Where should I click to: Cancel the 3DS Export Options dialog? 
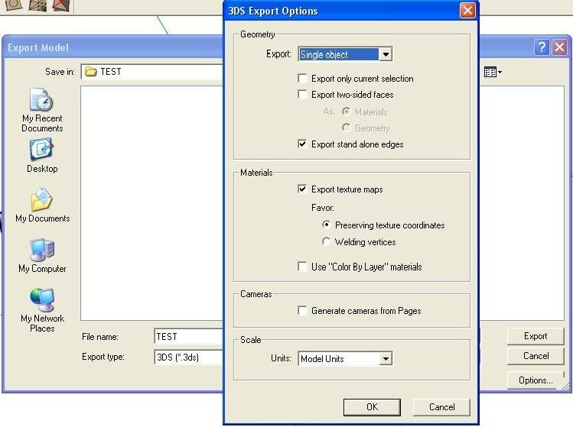click(x=441, y=407)
